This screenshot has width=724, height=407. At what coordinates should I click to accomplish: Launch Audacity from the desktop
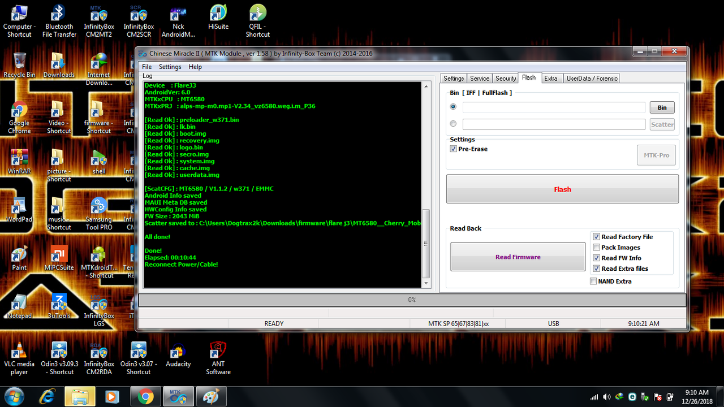(178, 354)
